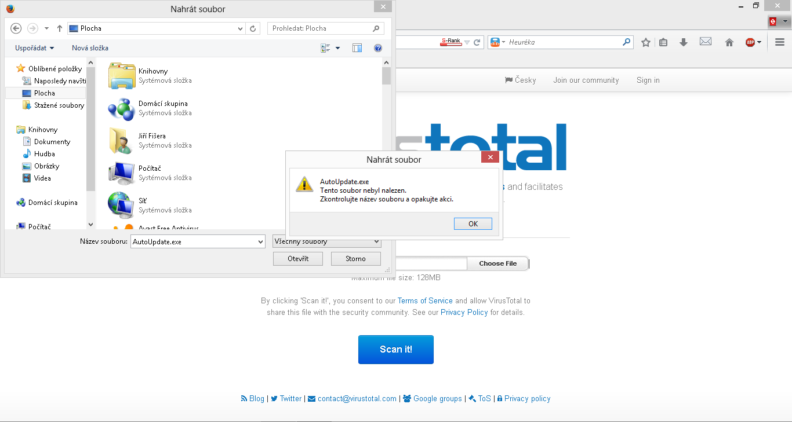Open Obrázky in the sidebar

click(41, 166)
